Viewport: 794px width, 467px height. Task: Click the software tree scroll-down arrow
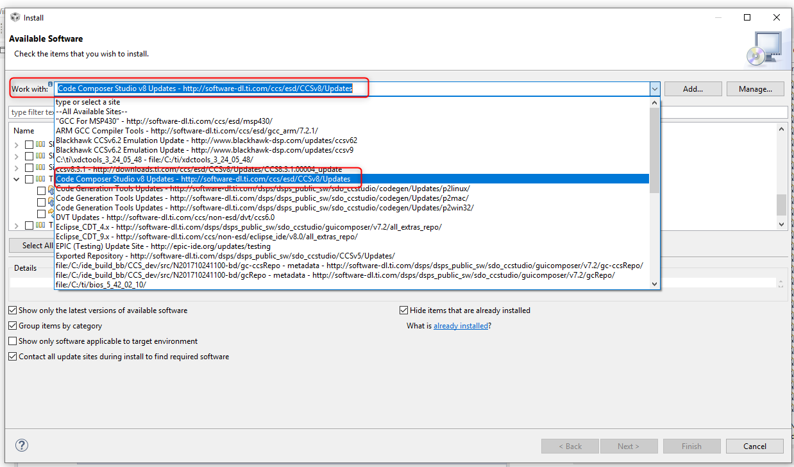pyautogui.click(x=782, y=225)
